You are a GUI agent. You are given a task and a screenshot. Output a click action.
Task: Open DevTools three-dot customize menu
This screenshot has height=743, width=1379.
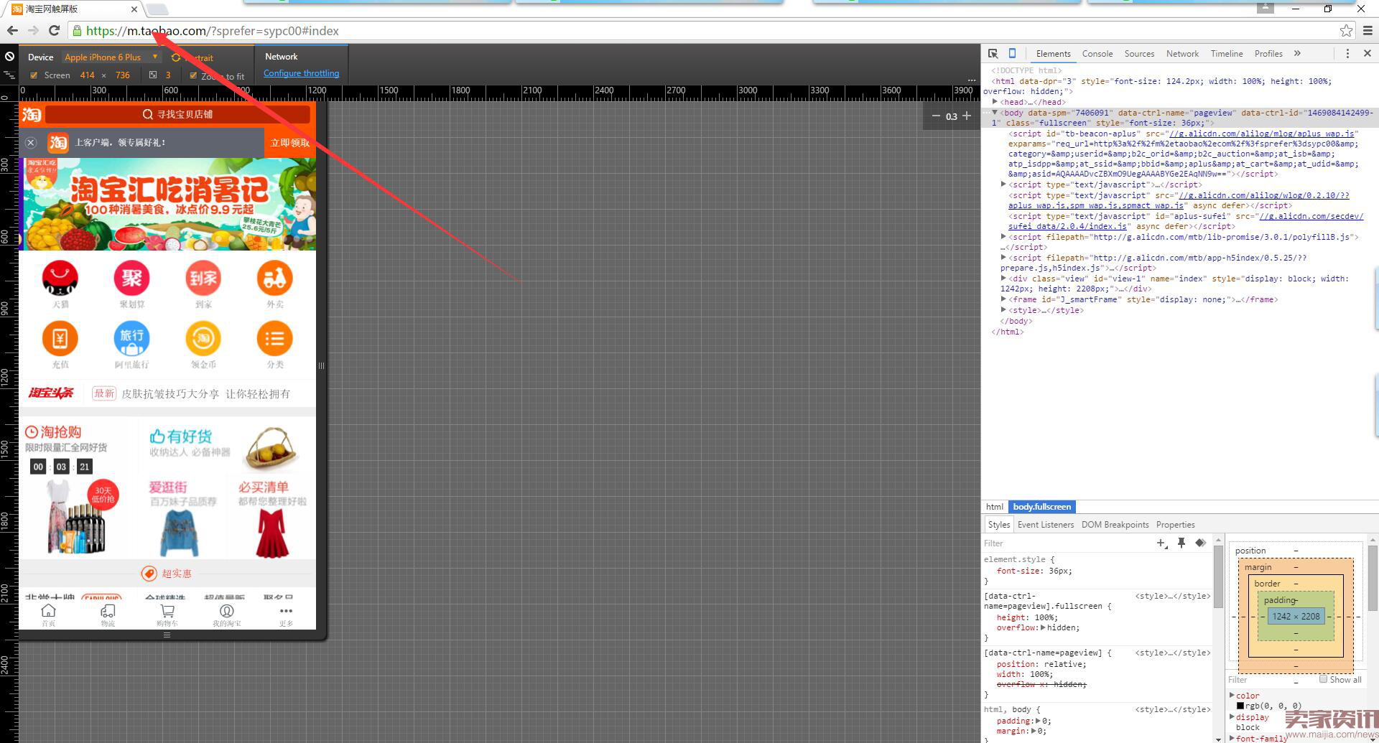pos(1347,54)
